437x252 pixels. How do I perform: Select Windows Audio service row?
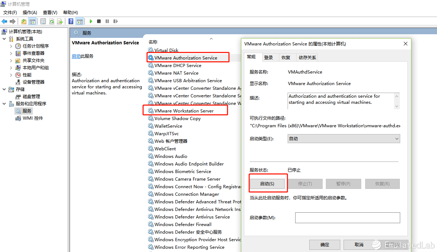(x=171, y=156)
